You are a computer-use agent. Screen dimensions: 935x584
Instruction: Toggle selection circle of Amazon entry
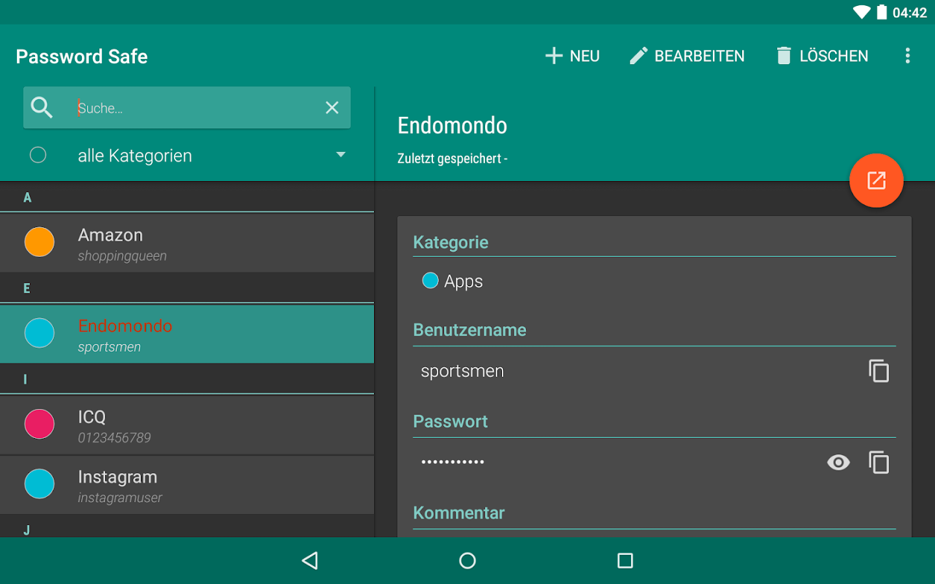point(39,242)
